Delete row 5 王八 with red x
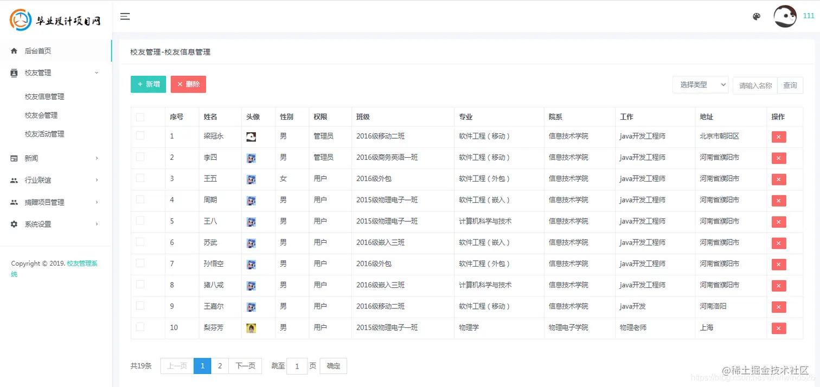 [x=779, y=222]
